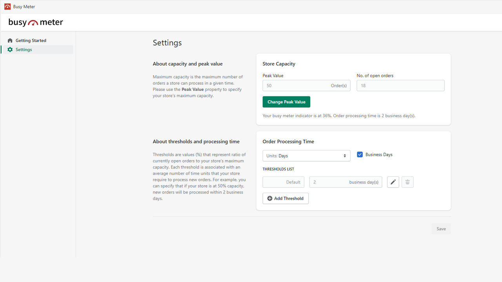Screen dimensions: 502x282
Task: Click the Business Days label text
Action: point(379,155)
